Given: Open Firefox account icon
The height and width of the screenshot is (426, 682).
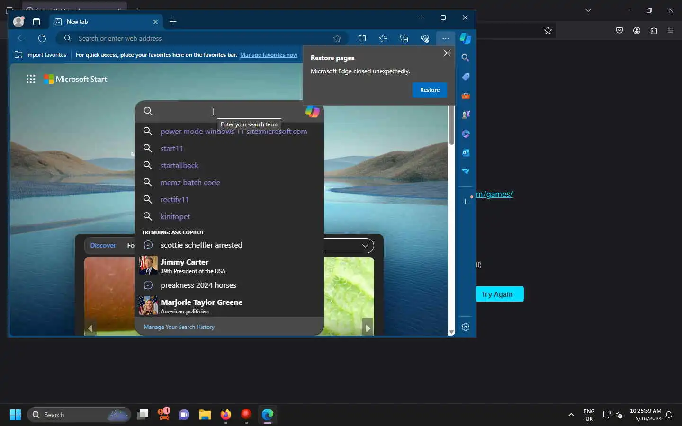Looking at the screenshot, I should click(637, 31).
